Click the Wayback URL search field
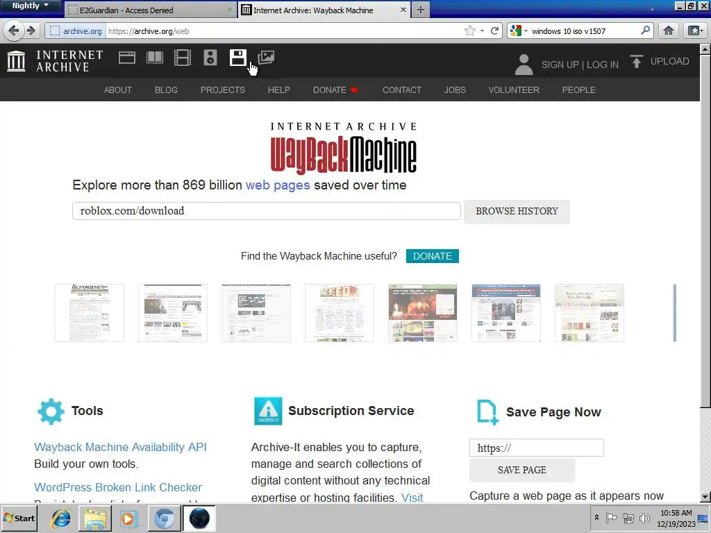Screen dimensions: 711x533 point(266,211)
